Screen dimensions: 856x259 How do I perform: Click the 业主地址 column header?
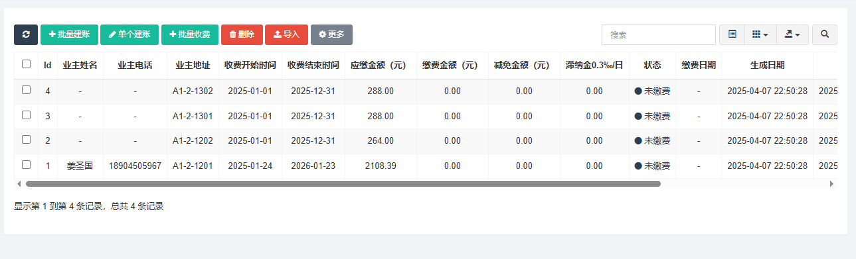click(193, 66)
